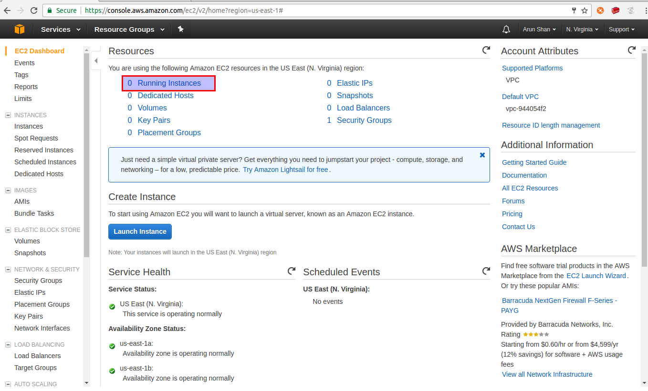Refresh the Account Attributes panel

point(632,50)
